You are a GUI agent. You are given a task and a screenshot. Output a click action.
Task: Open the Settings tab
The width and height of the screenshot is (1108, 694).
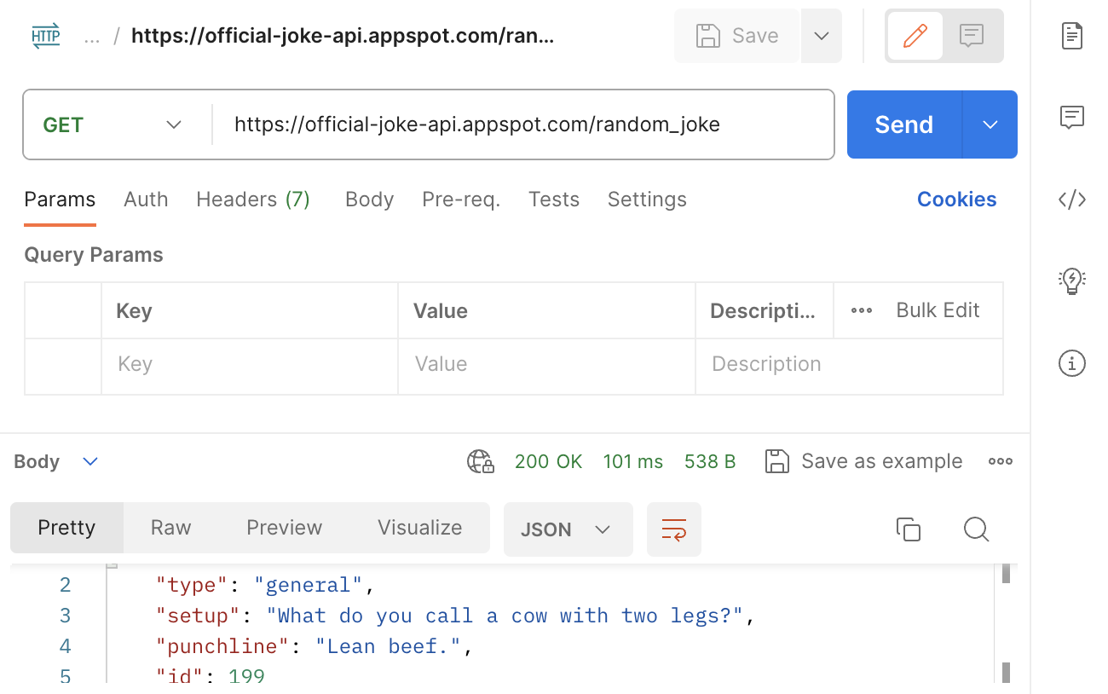pos(647,200)
